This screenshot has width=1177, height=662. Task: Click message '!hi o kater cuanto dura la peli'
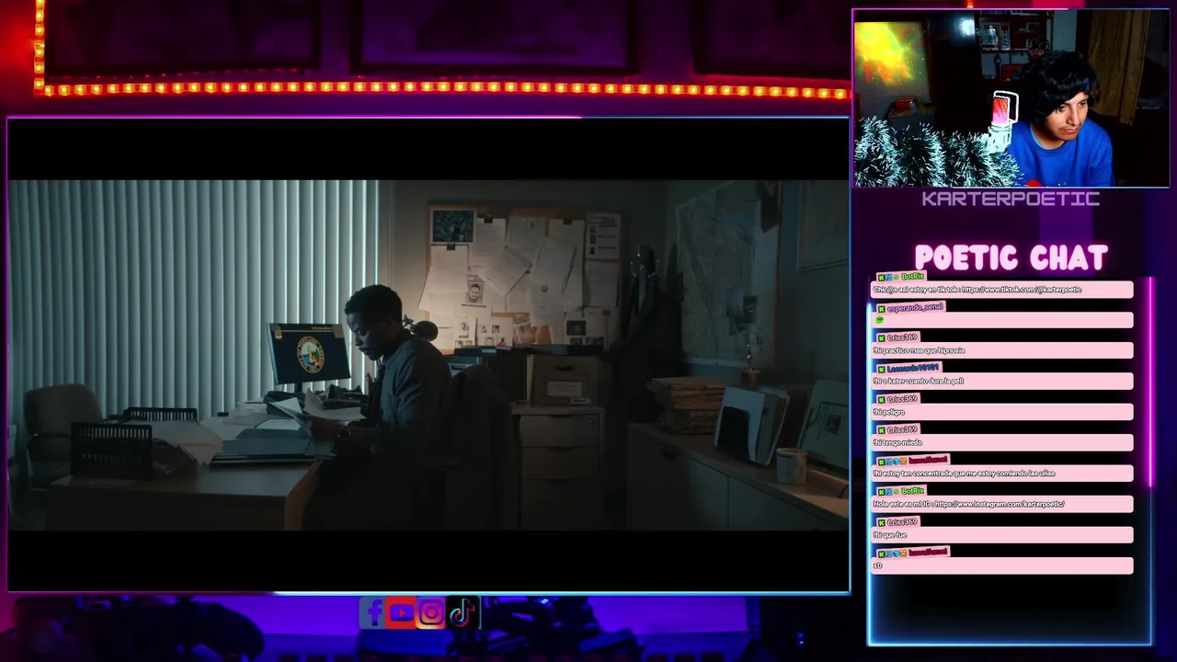click(x=1002, y=381)
